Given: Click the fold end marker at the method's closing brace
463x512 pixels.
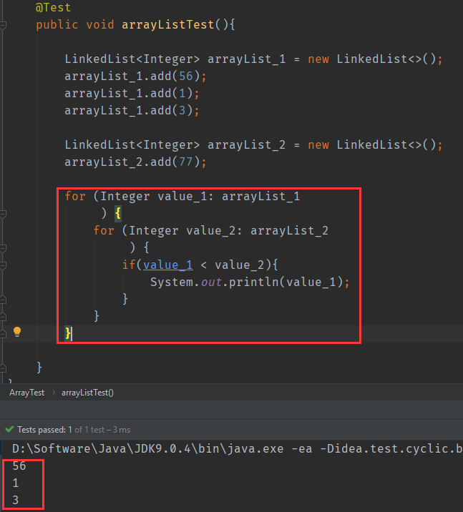Looking at the screenshot, I should click(3, 368).
